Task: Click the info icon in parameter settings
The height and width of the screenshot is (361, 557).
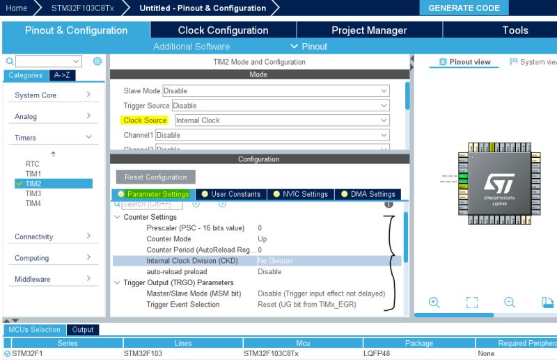Action: click(389, 204)
